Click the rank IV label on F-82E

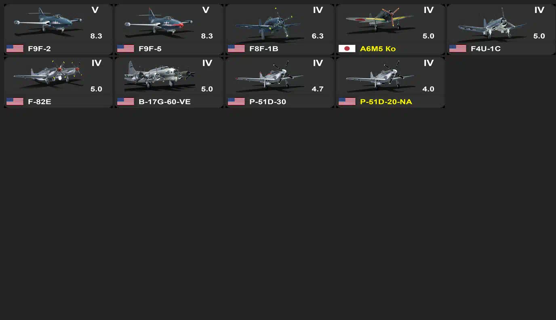pyautogui.click(x=96, y=63)
